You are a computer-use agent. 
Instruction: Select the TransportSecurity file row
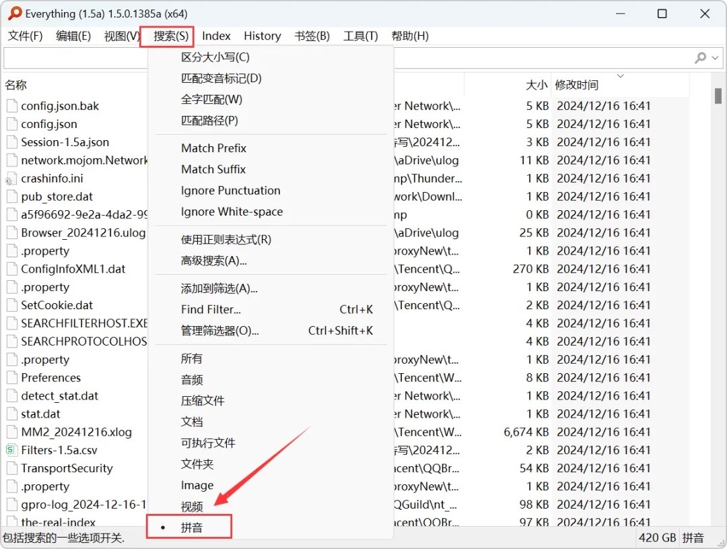pyautogui.click(x=67, y=468)
